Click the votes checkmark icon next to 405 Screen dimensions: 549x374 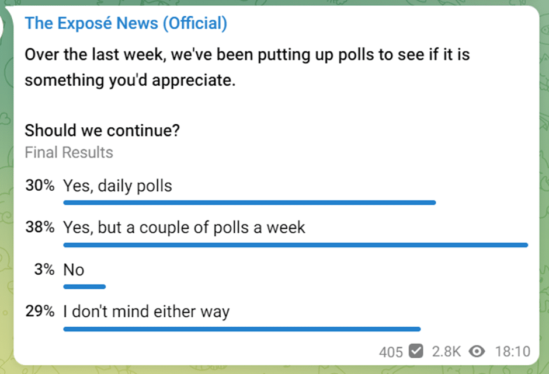pos(416,351)
